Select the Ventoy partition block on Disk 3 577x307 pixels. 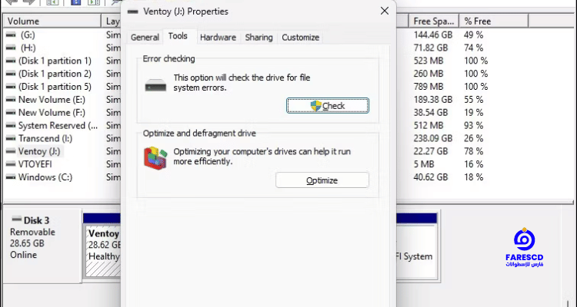(x=103, y=251)
